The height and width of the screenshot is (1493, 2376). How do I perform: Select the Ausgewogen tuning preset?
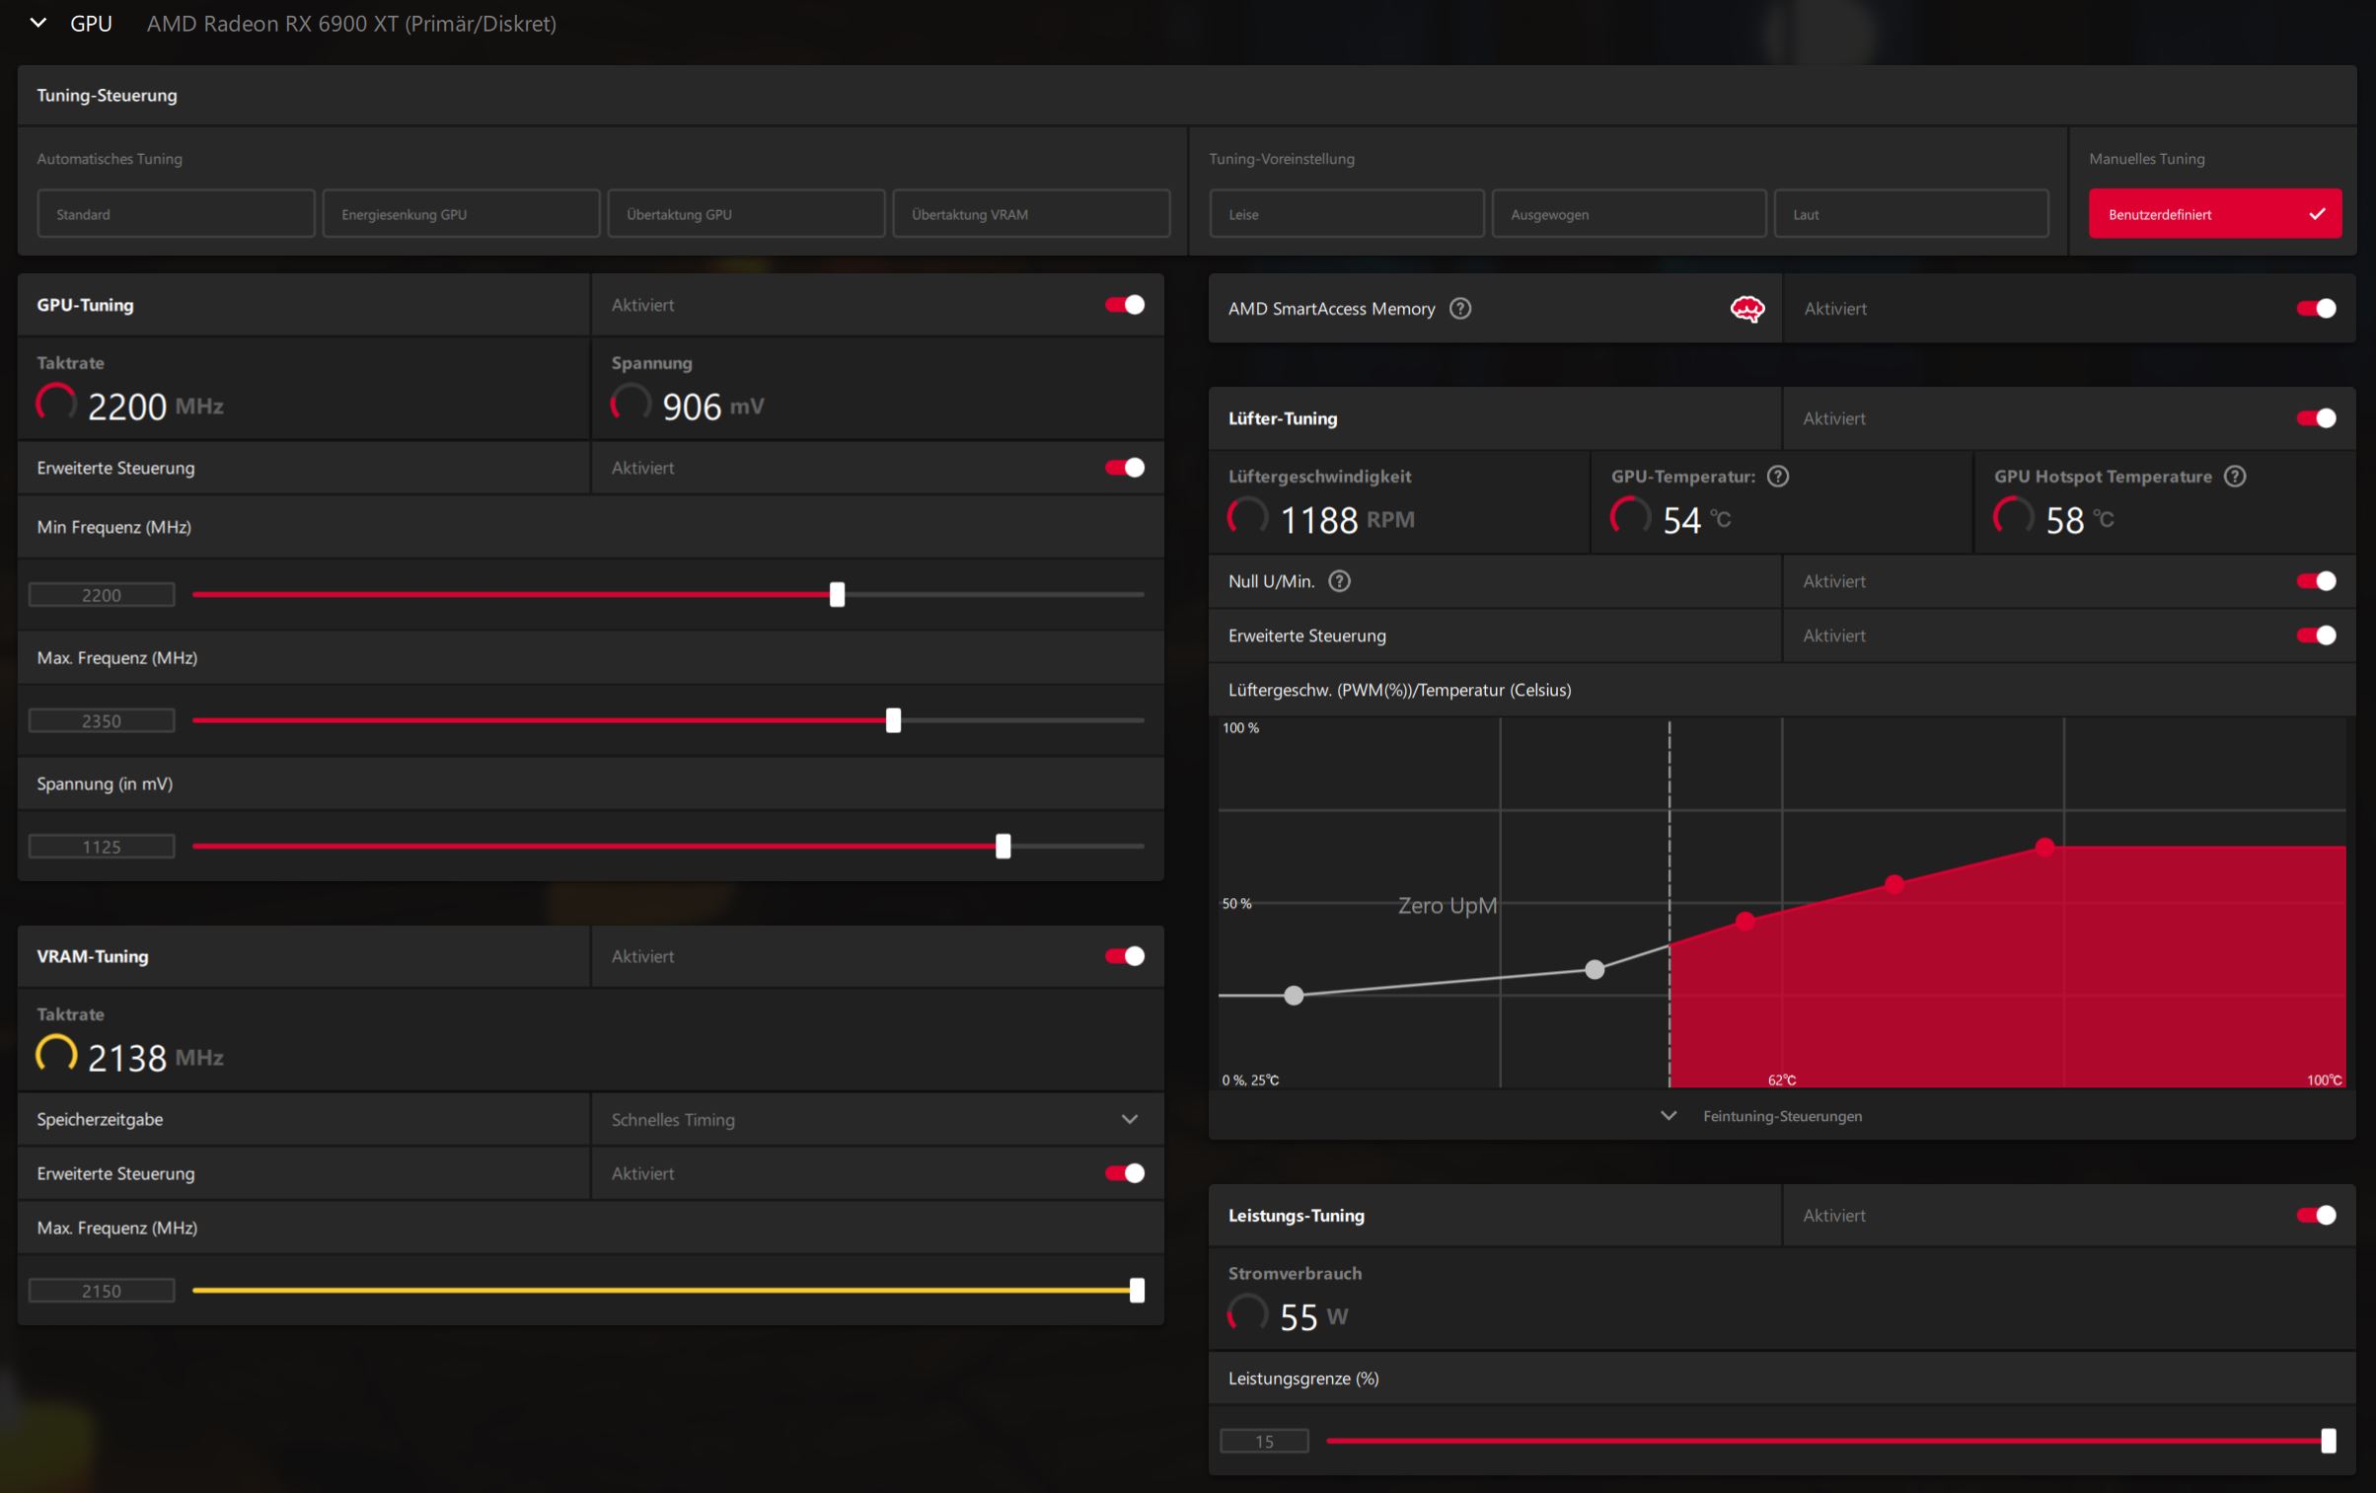1628,214
